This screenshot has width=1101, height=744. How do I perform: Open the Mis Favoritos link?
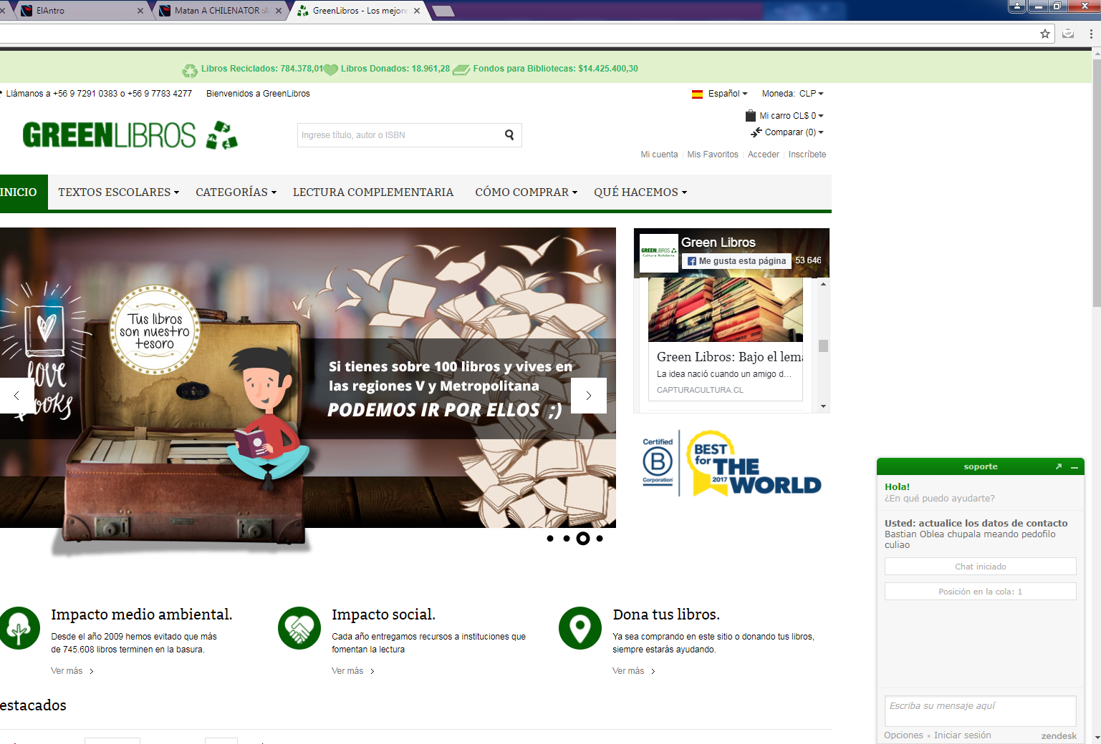point(713,155)
